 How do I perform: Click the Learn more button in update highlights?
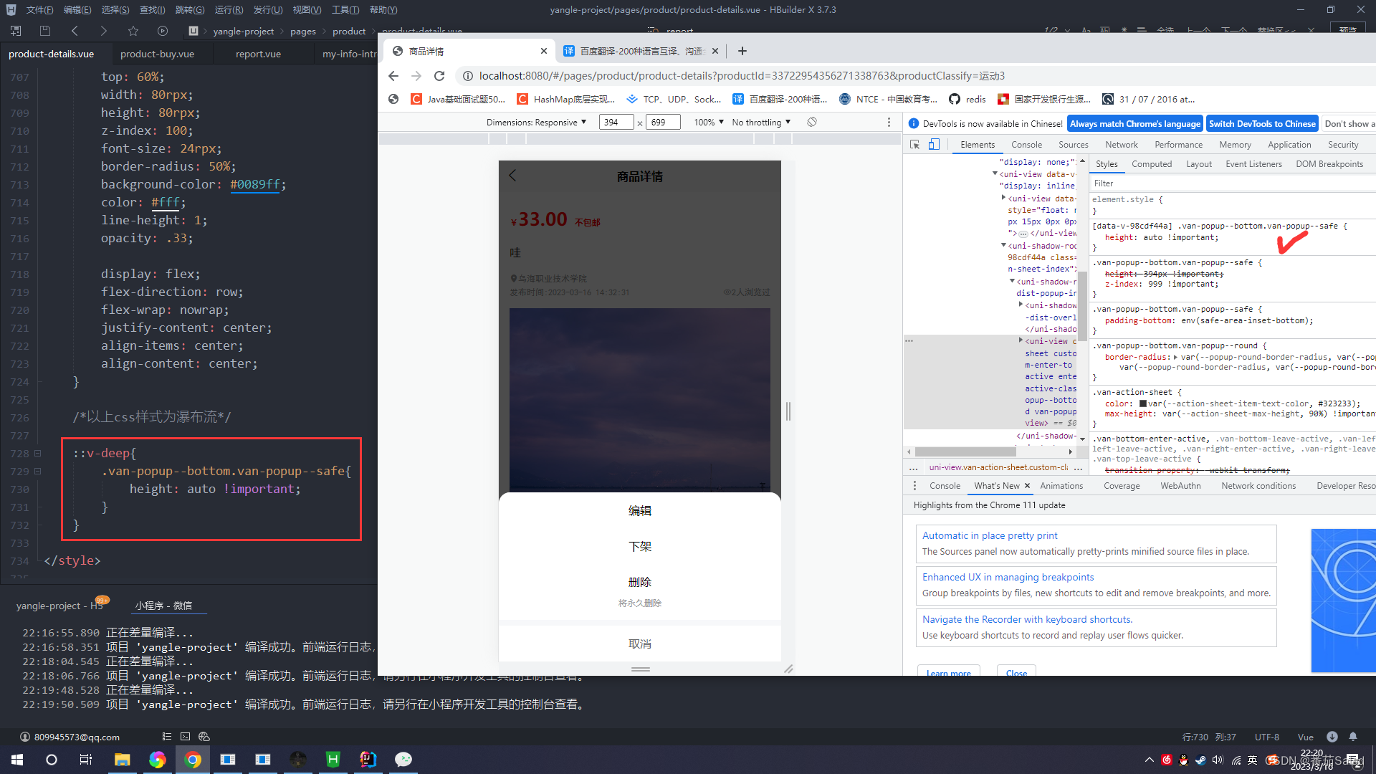(x=947, y=672)
